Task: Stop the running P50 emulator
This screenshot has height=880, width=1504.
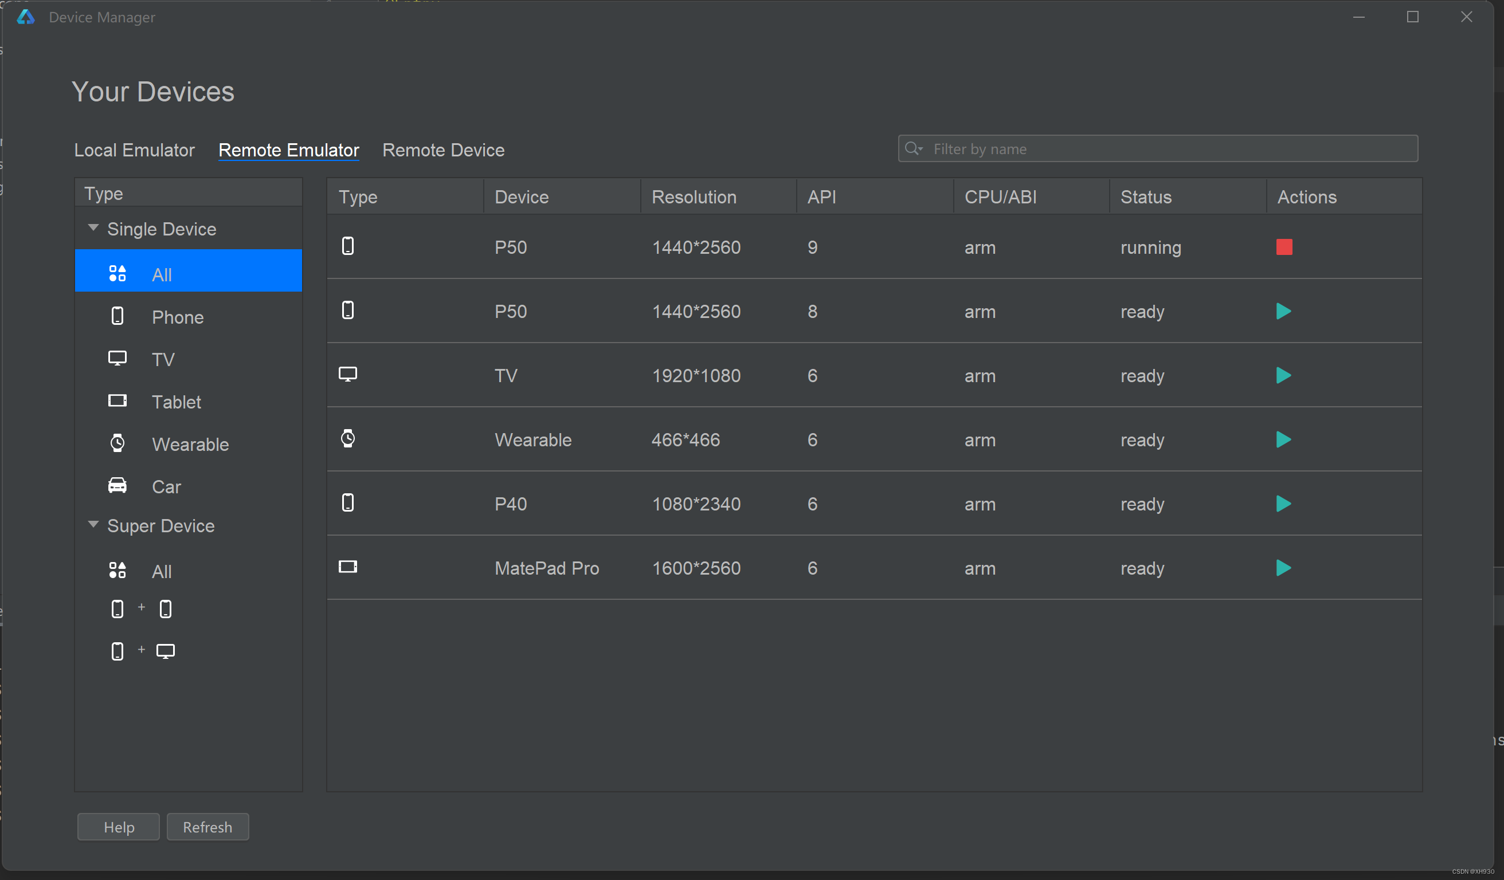Action: (1284, 247)
